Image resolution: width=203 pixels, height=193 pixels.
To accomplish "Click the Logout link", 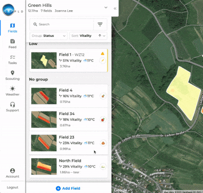I will (13, 187).
